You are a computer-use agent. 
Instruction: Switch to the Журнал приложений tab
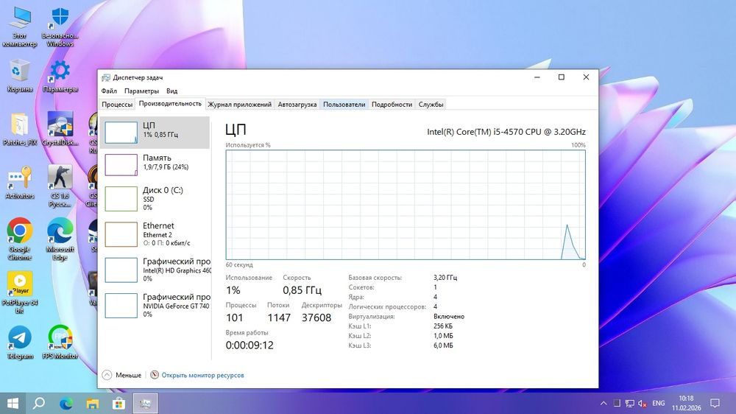click(239, 105)
